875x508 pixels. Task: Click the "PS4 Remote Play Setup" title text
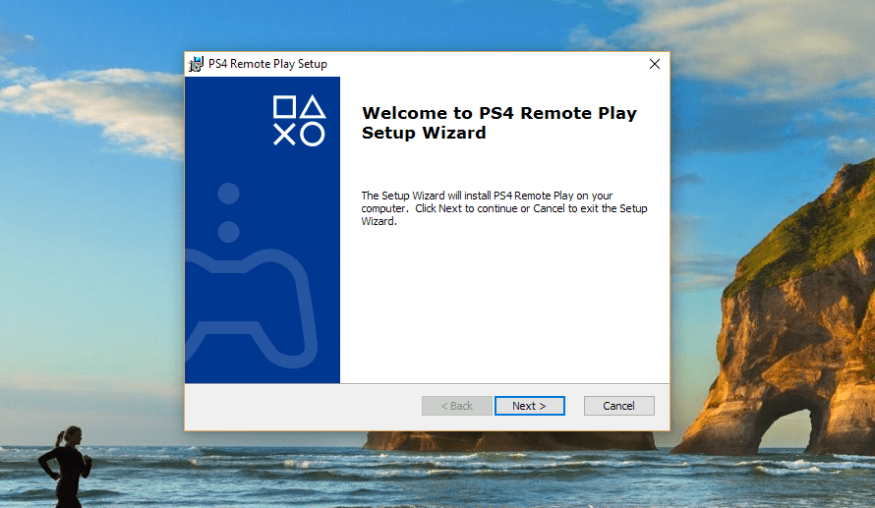coord(267,64)
